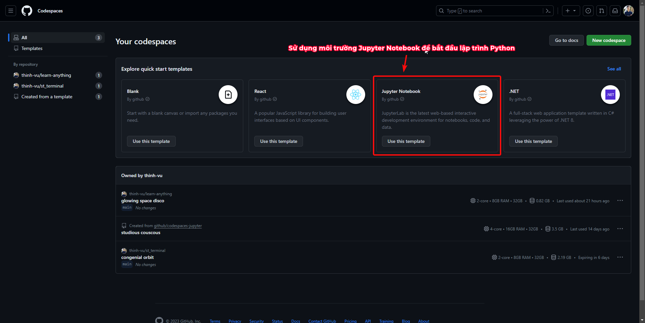Open options menu for congenial orbit
The image size is (645, 323).
pos(620,257)
